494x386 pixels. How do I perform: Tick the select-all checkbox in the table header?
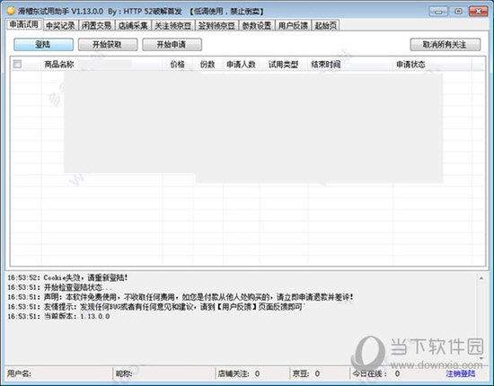17,65
